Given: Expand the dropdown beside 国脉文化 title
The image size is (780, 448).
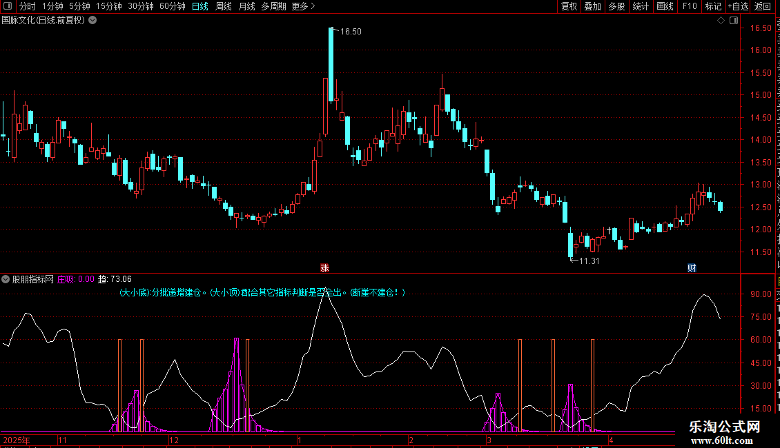Looking at the screenshot, I should [x=92, y=21].
